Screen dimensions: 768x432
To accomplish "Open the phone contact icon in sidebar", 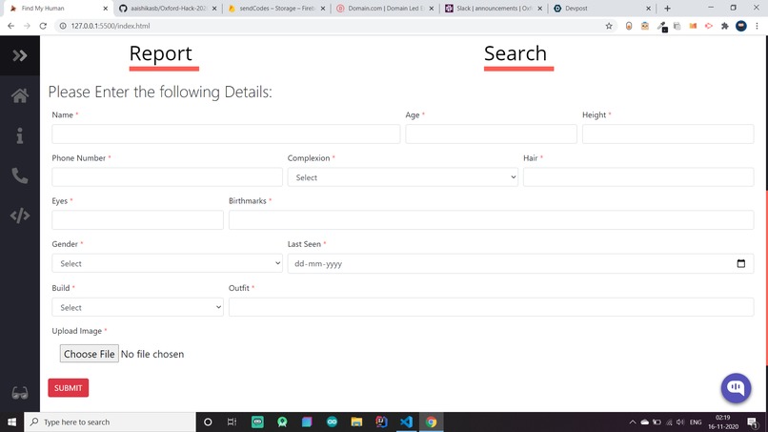I will click(20, 175).
